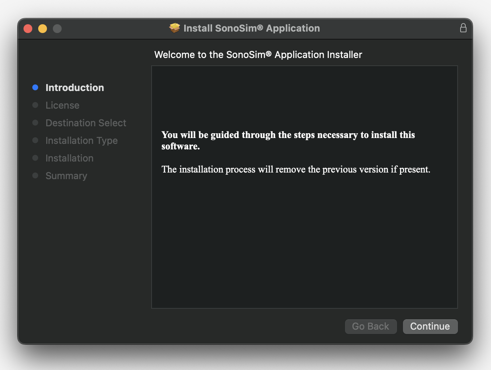This screenshot has width=491, height=370.
Task: Select the Installation Type sidebar step
Action: 81,140
